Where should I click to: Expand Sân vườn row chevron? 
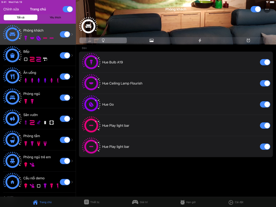tap(72, 119)
